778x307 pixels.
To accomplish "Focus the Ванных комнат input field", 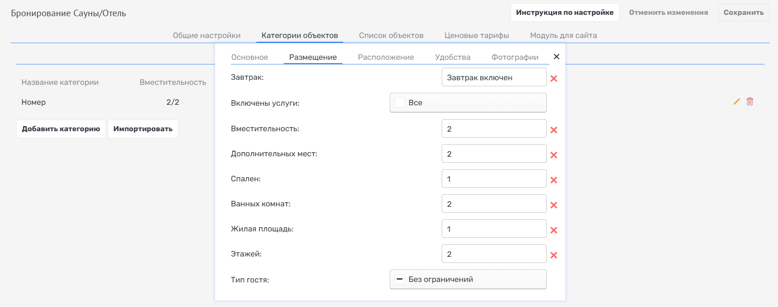I will pyautogui.click(x=494, y=204).
